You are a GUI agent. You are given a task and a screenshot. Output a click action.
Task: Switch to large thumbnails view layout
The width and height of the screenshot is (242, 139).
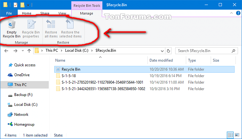(237, 135)
